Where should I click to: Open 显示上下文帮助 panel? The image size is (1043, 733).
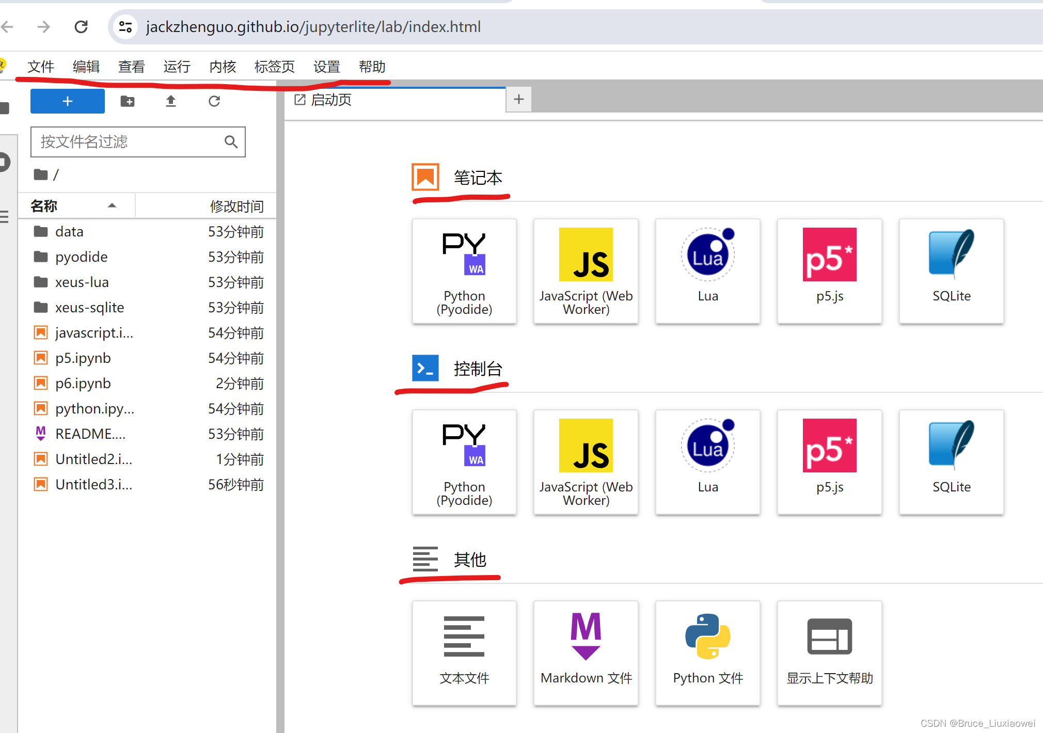click(x=830, y=654)
